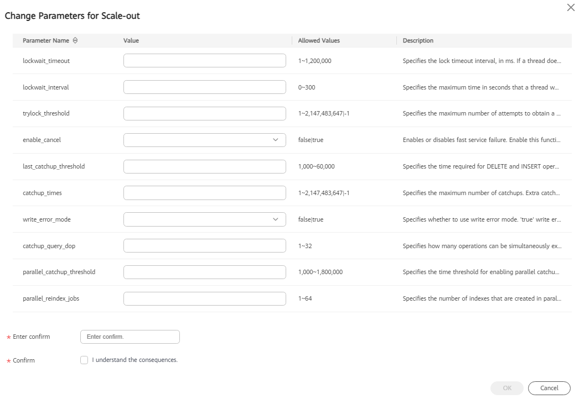Click allowed value 1~64

pos(305,298)
